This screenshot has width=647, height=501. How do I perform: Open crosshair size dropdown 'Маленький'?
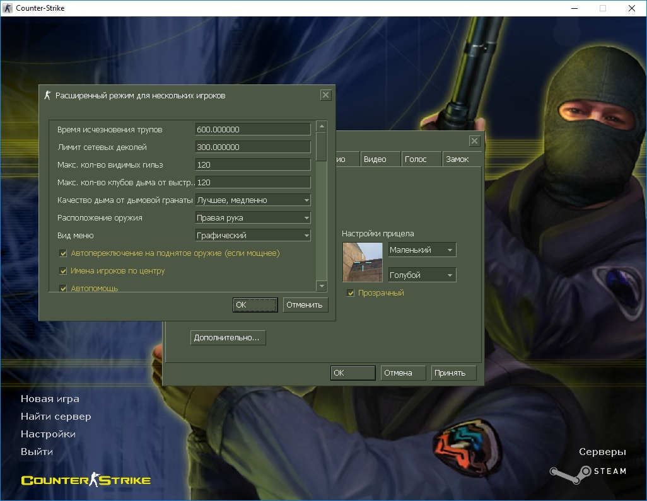[422, 250]
